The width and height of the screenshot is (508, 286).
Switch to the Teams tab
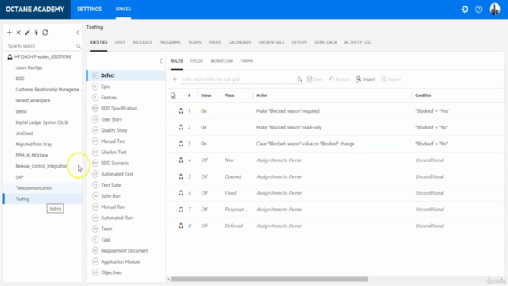pyautogui.click(x=194, y=42)
